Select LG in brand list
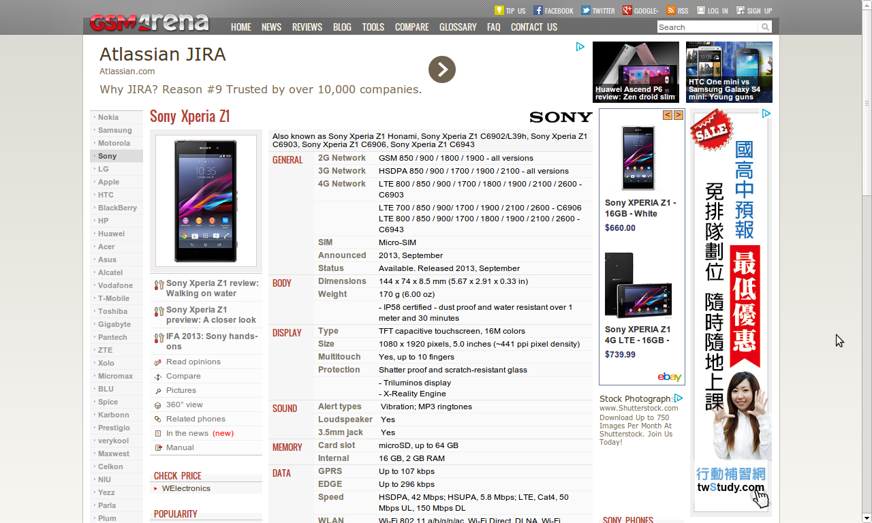 104,169
